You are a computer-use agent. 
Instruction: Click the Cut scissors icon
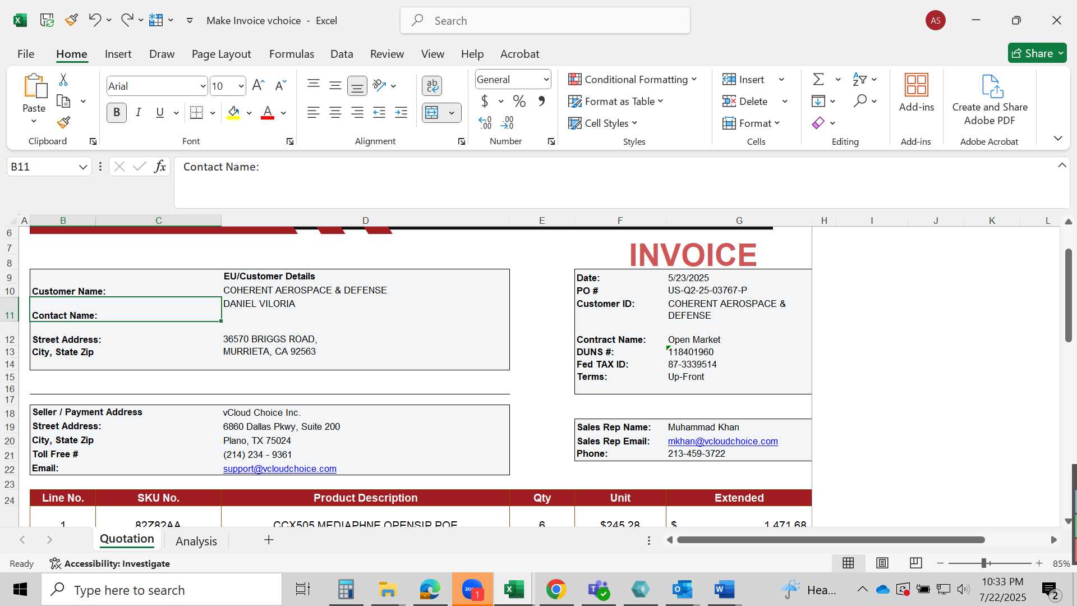tap(63, 80)
